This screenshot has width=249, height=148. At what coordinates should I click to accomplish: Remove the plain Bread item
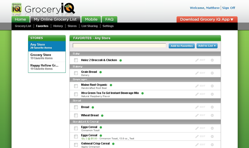click(212, 107)
